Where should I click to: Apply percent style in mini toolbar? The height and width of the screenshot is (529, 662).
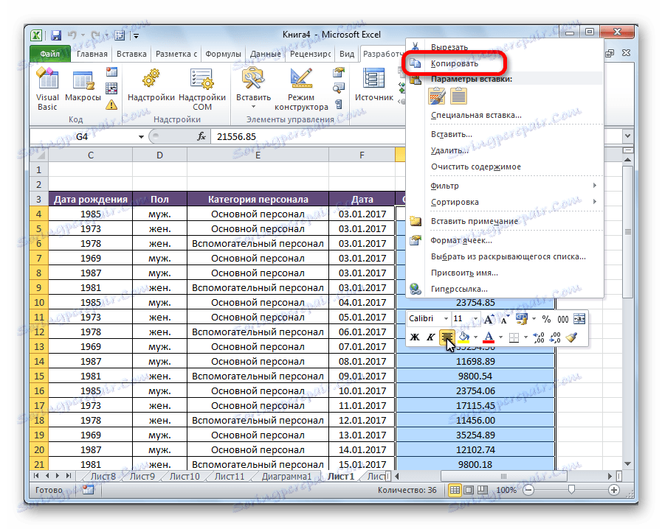tap(547, 319)
